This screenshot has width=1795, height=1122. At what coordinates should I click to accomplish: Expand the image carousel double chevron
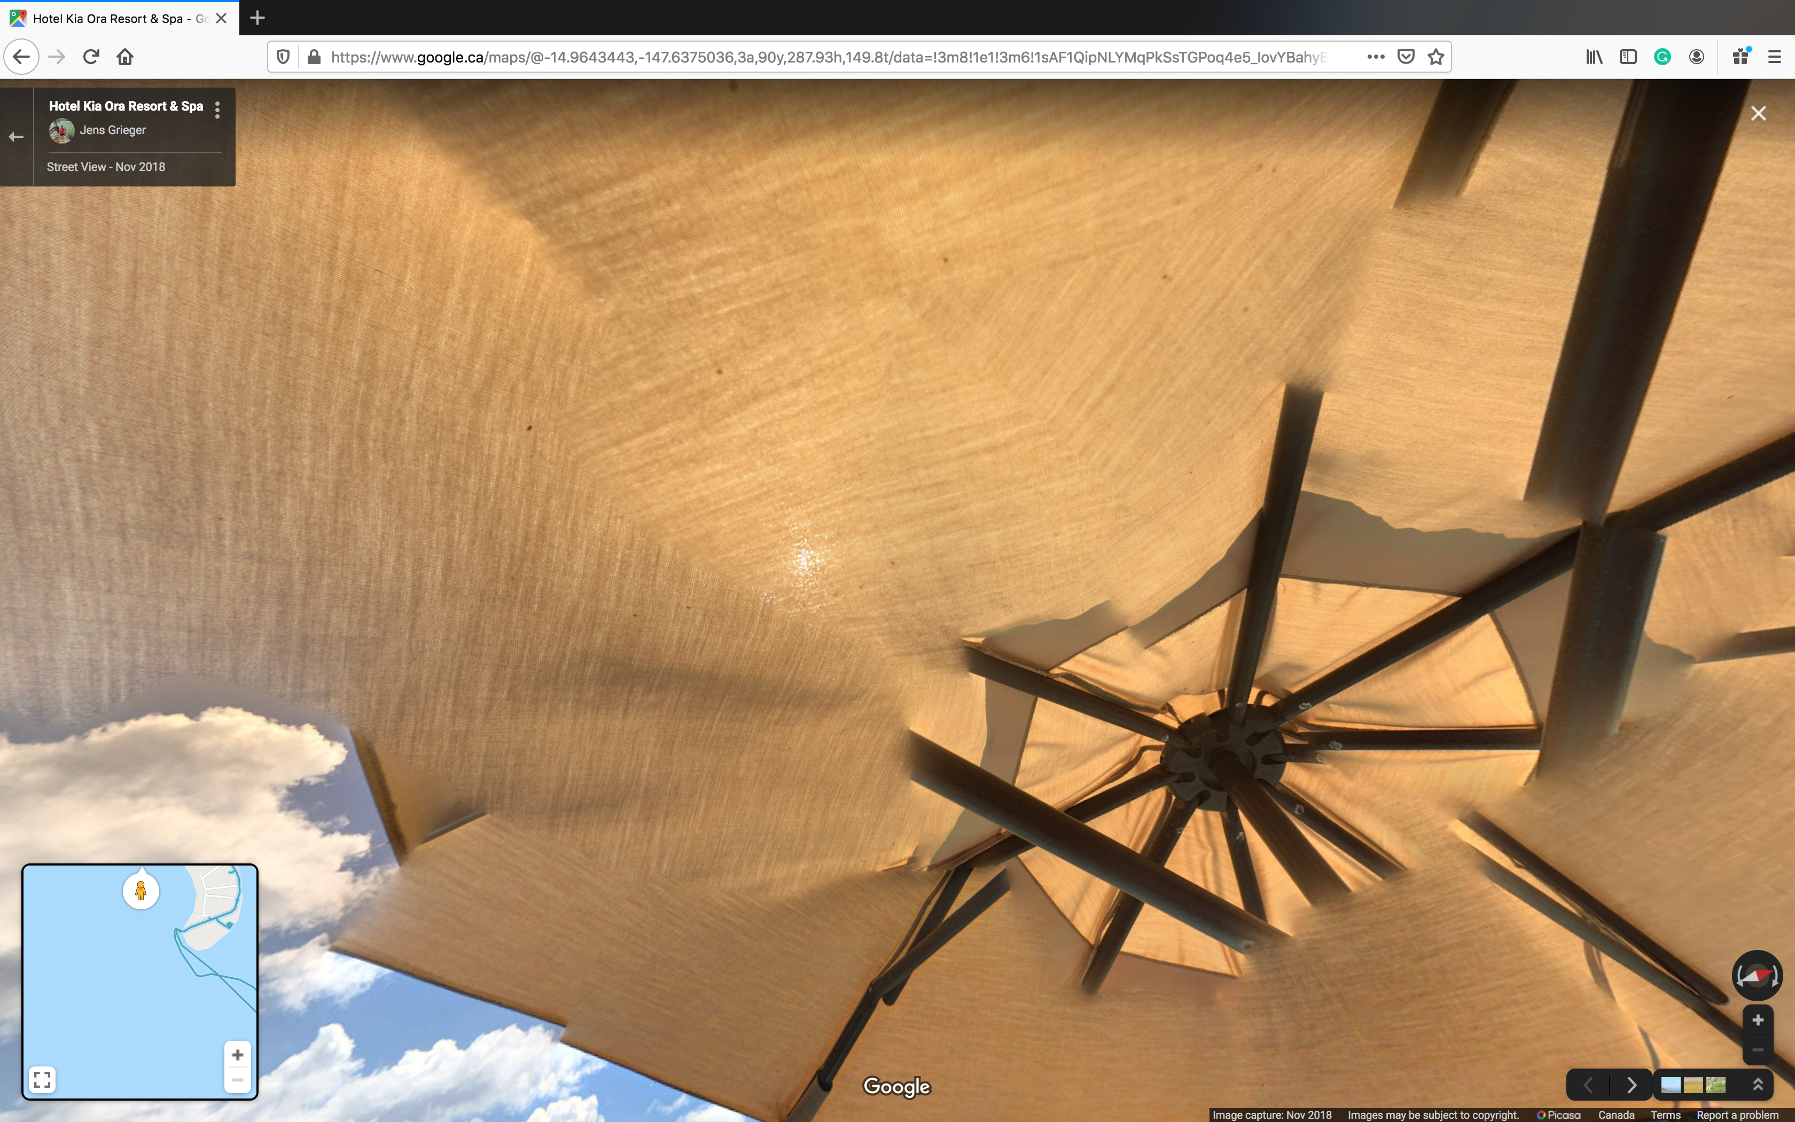click(1757, 1085)
